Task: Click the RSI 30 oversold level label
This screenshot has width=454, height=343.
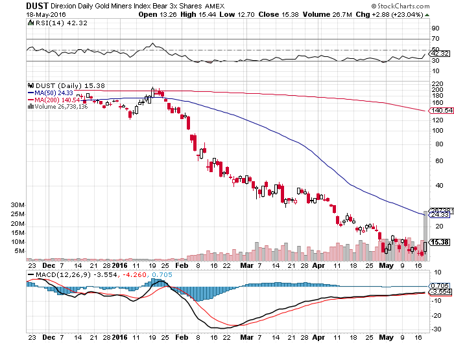Action: (435, 61)
